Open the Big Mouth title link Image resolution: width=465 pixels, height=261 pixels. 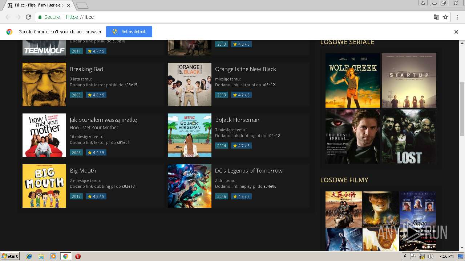[x=83, y=170]
